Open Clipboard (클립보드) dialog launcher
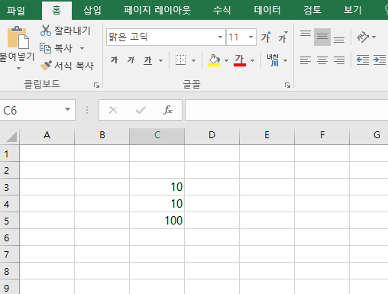This screenshot has width=388, height=294. coord(96,85)
